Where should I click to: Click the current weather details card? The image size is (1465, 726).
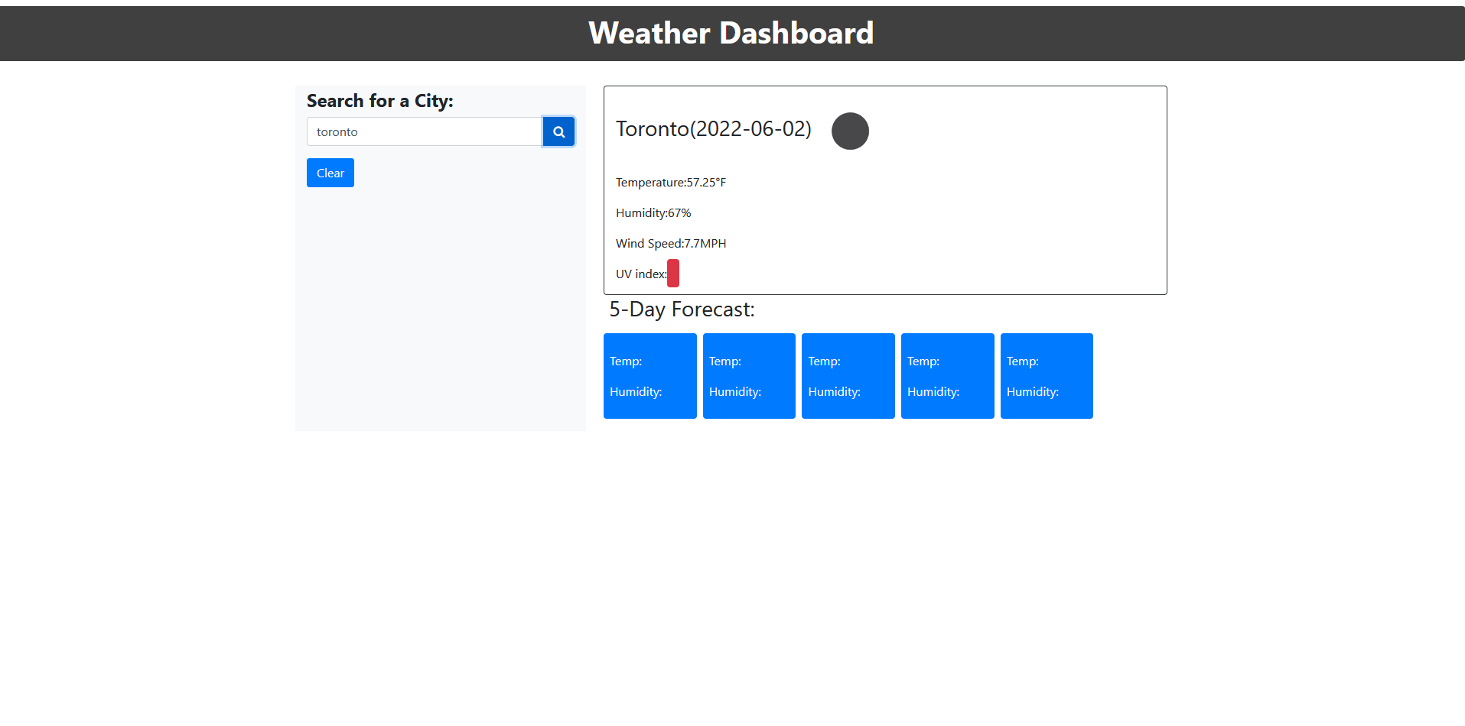pyautogui.click(x=884, y=190)
